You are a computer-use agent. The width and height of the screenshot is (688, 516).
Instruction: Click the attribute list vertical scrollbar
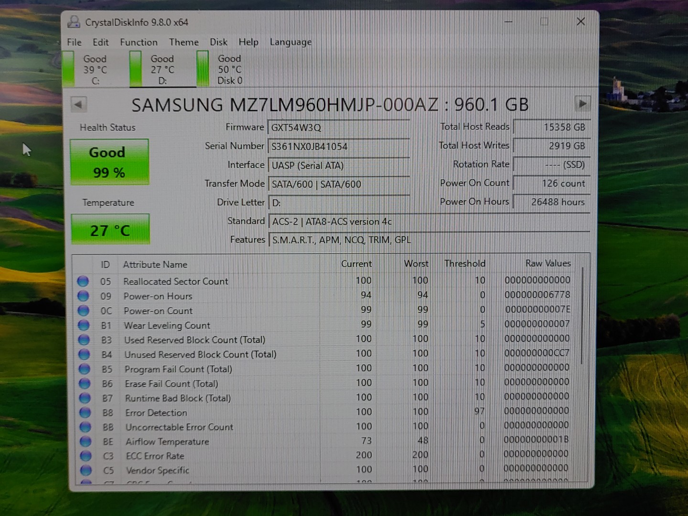582,315
